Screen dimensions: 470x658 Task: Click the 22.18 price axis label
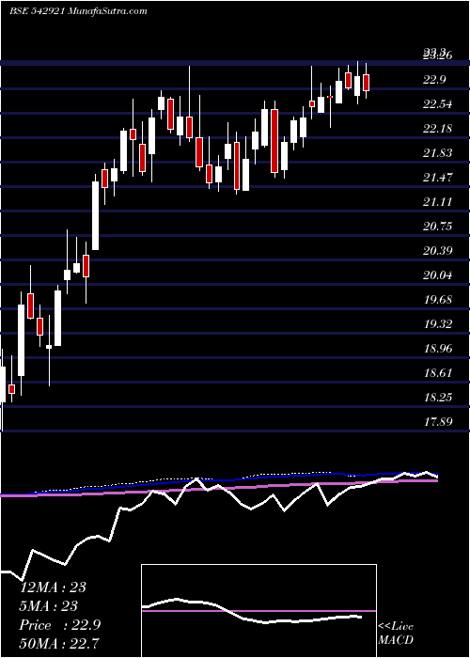(x=438, y=129)
